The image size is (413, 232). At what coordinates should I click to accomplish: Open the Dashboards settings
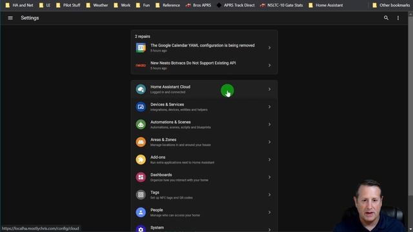[204, 177]
